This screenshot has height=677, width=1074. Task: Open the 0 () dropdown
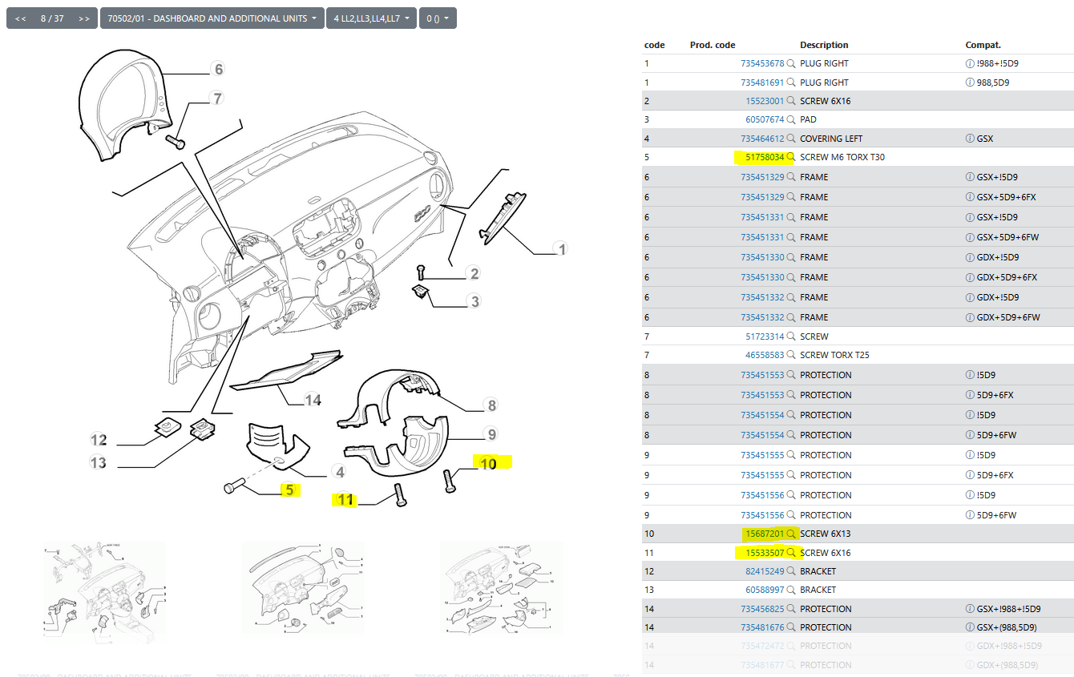(x=438, y=18)
